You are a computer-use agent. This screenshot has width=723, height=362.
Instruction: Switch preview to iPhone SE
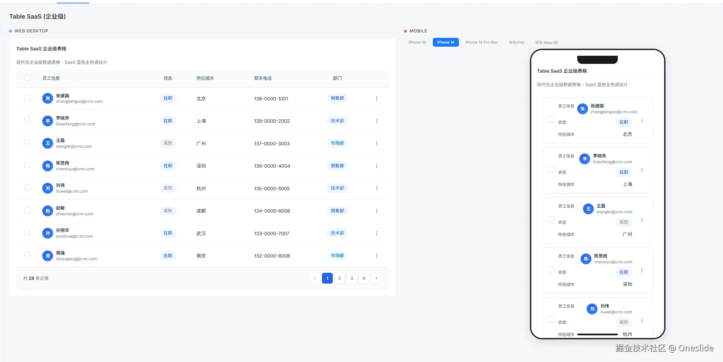(417, 42)
